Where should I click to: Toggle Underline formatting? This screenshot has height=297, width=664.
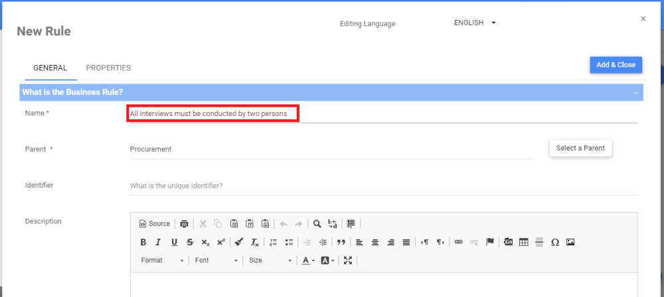174,243
